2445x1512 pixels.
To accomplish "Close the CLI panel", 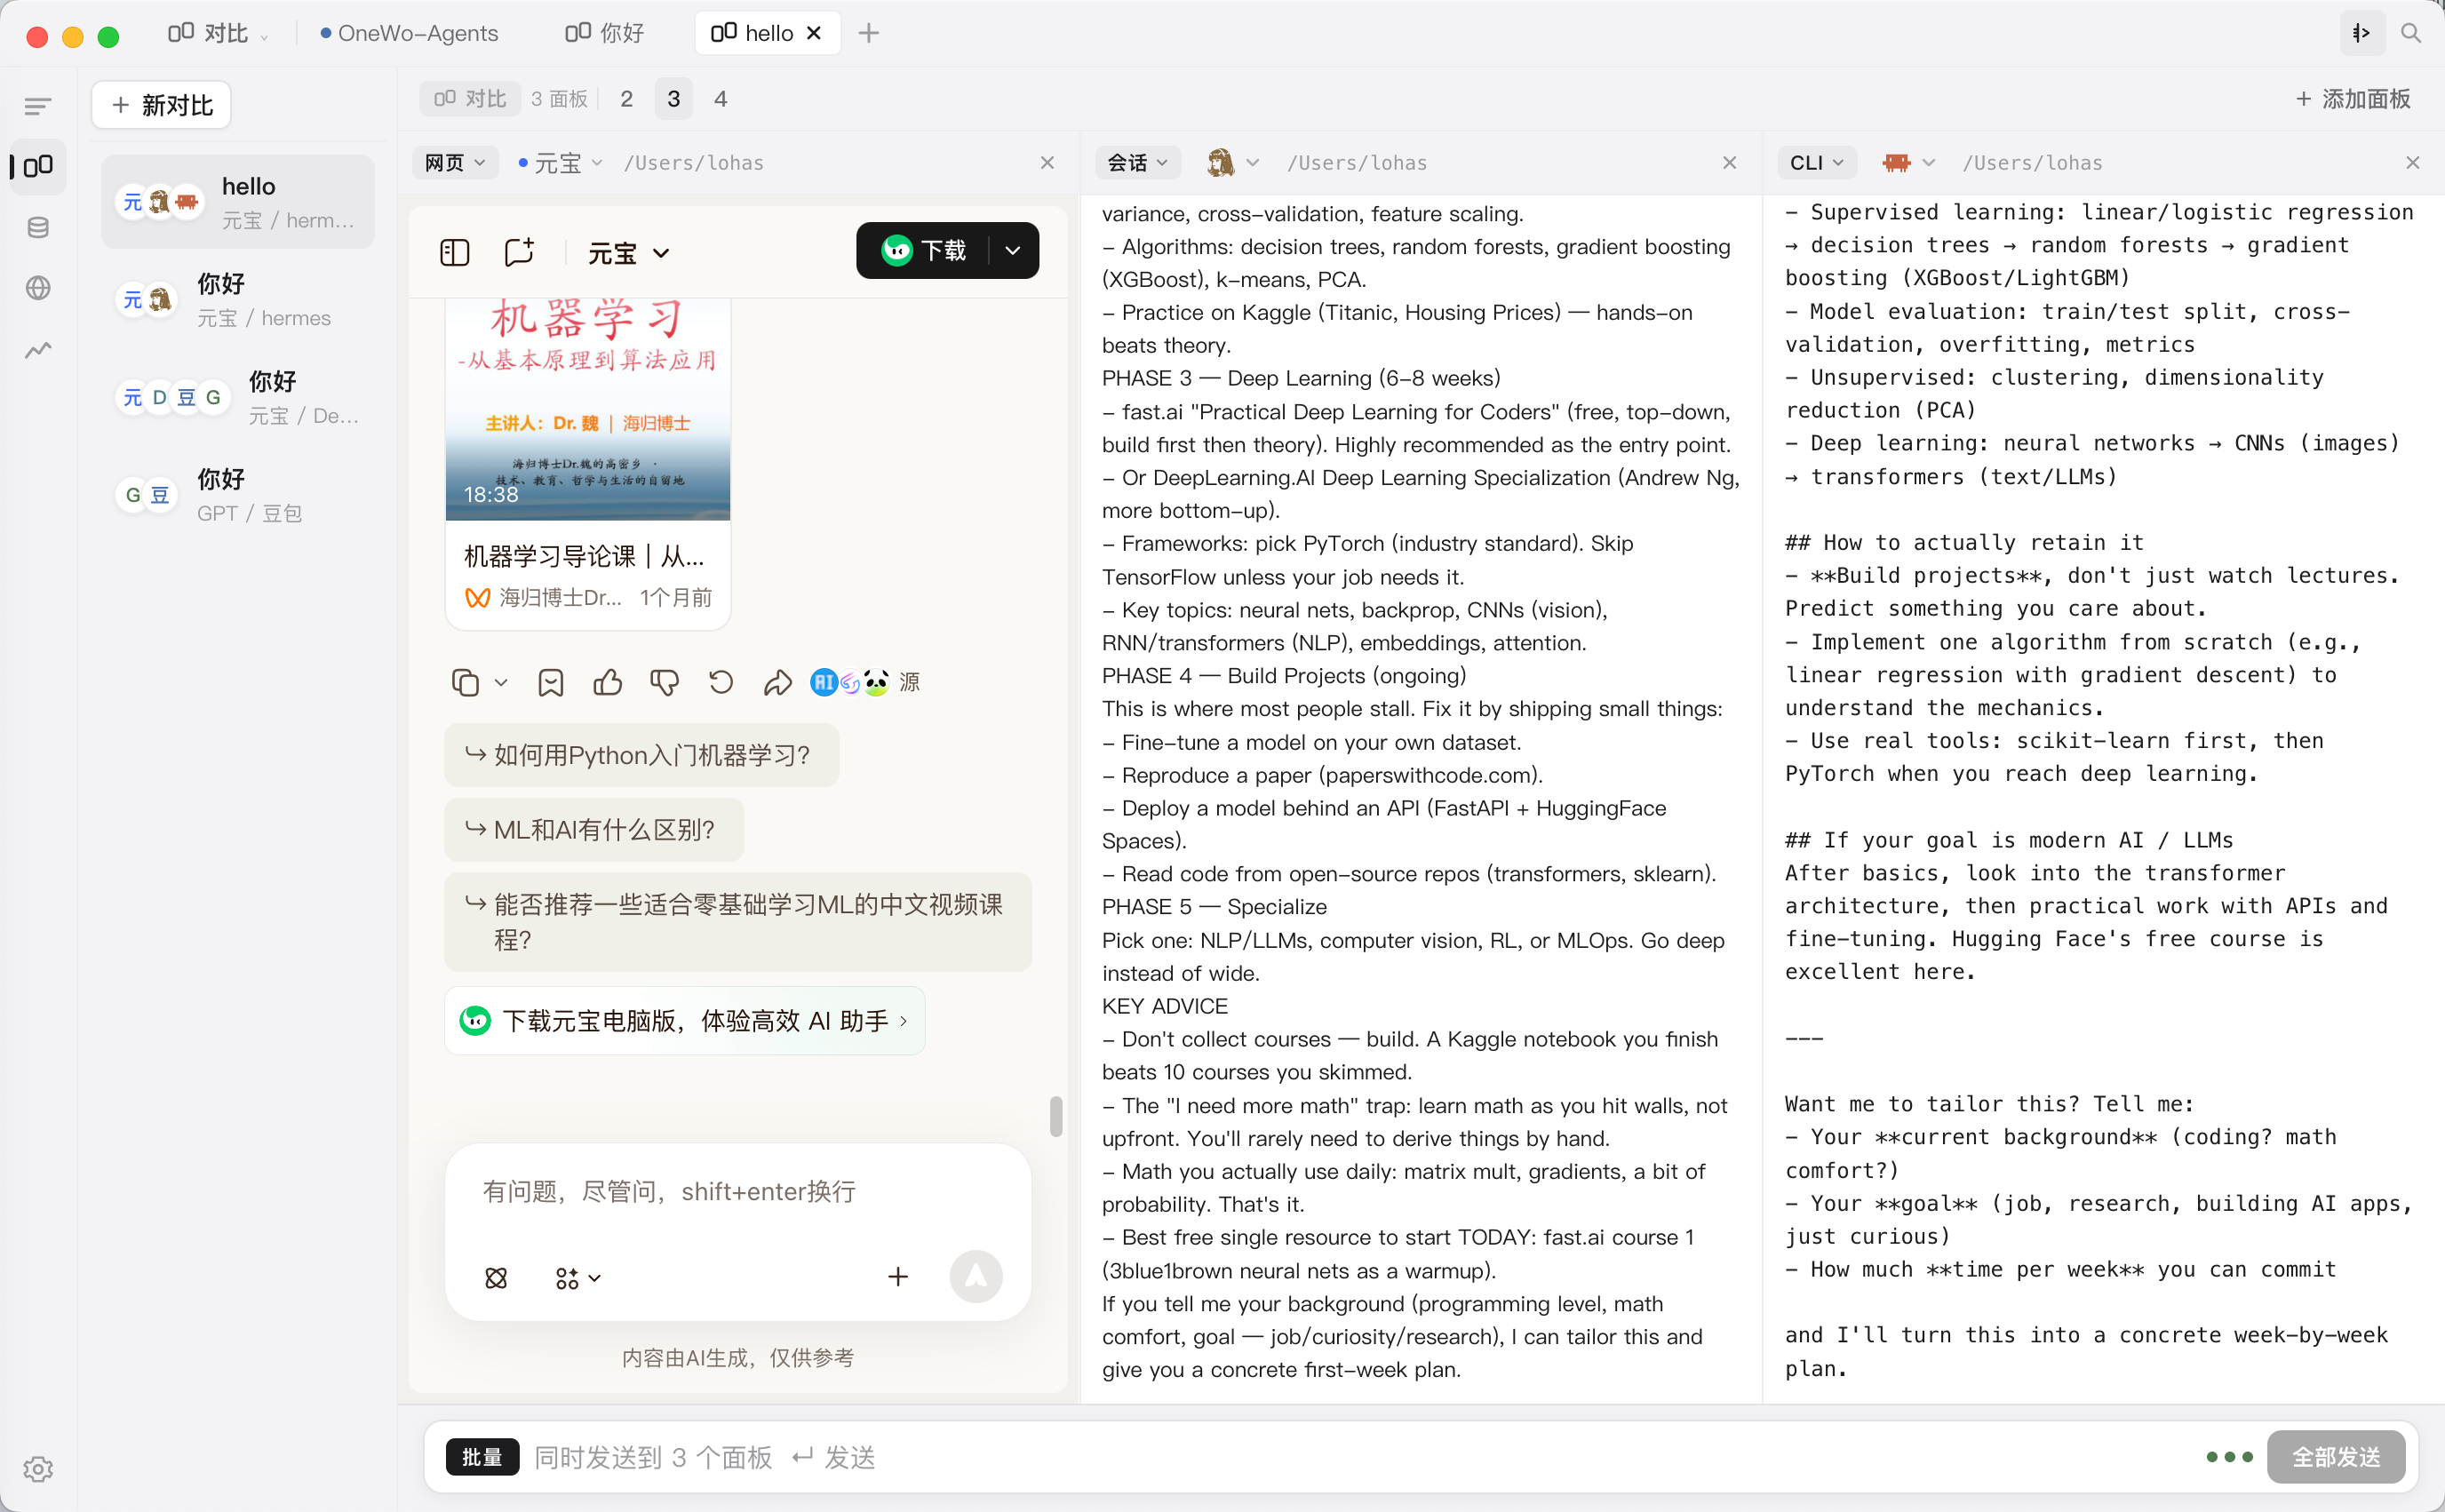I will point(2412,162).
